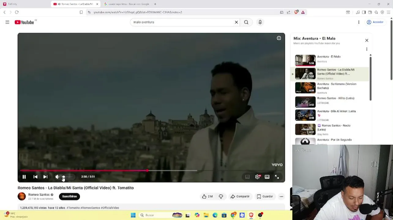Enter fullscreen mode
This screenshot has width=393, height=220.
(x=277, y=177)
